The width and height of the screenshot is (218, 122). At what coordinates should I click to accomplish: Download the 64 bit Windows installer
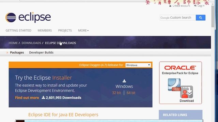coord(131,93)
